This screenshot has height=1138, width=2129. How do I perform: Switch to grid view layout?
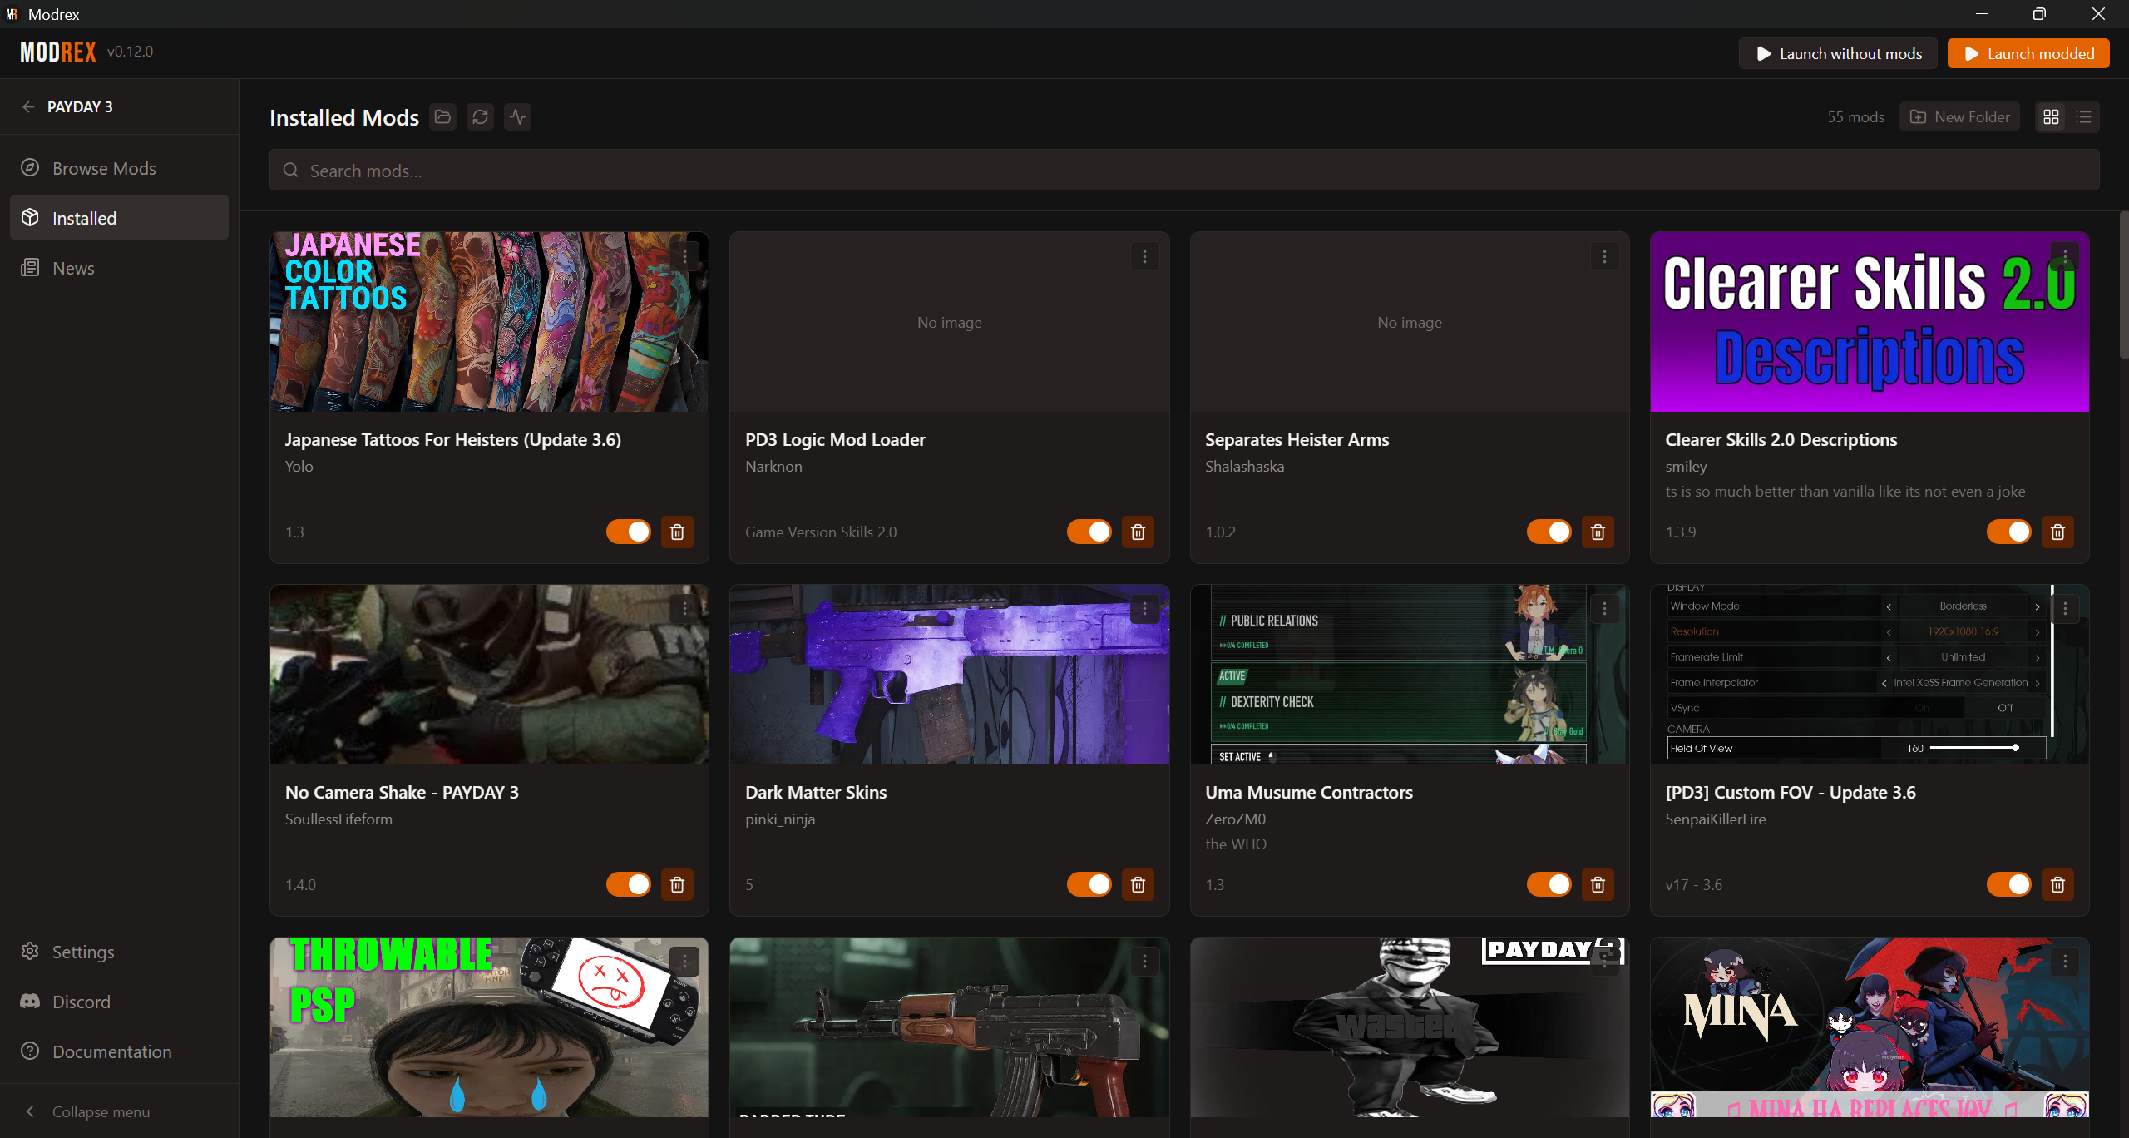(x=2052, y=117)
